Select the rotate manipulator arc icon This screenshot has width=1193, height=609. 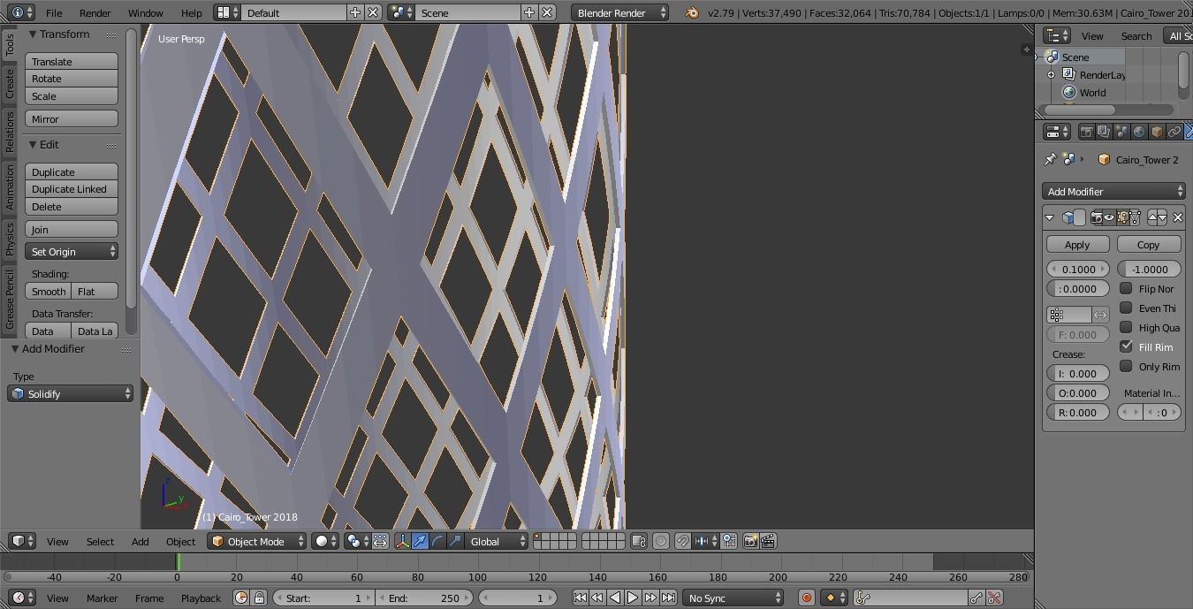[x=438, y=541]
